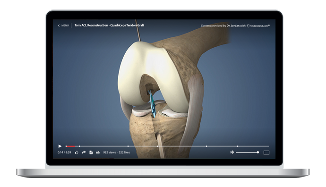The image size is (326, 187).
Task: Click the 0:14 / 9:39 time display
Action: (x=64, y=153)
